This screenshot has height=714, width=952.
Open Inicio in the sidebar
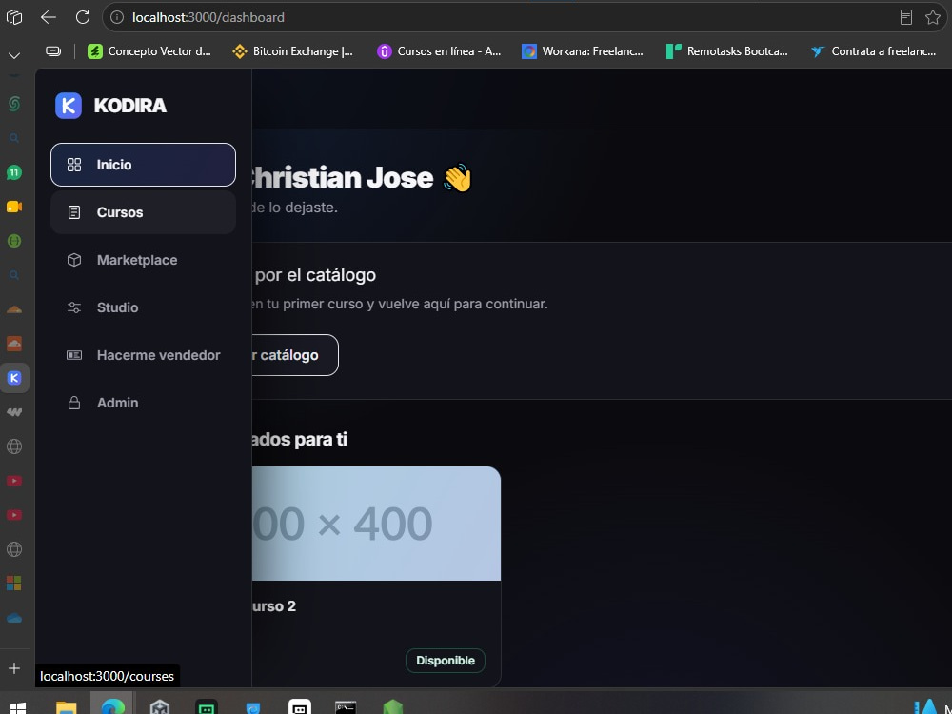[x=144, y=165]
